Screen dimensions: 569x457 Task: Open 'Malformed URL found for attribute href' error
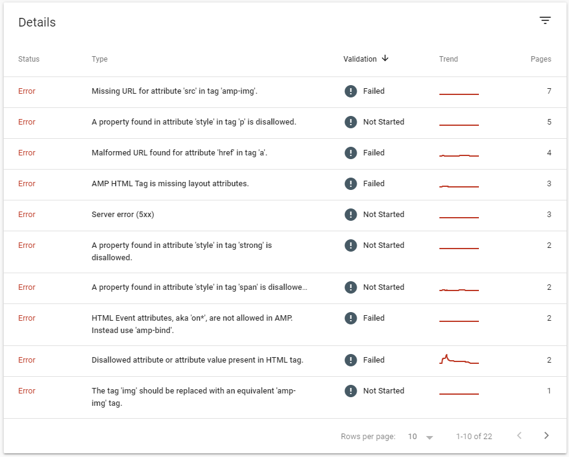pyautogui.click(x=179, y=153)
